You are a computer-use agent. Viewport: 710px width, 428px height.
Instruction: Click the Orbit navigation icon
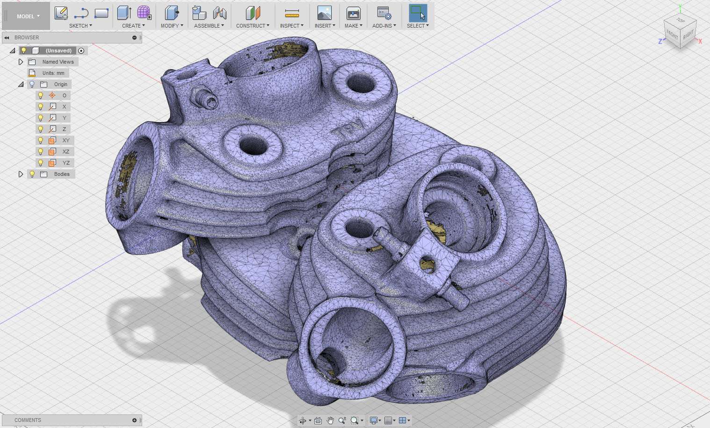(x=303, y=421)
